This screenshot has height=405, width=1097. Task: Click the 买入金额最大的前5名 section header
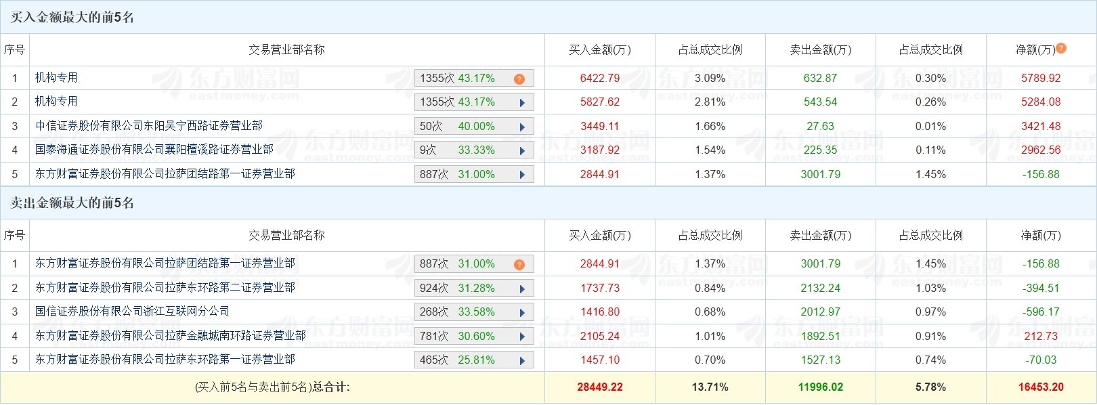(72, 17)
